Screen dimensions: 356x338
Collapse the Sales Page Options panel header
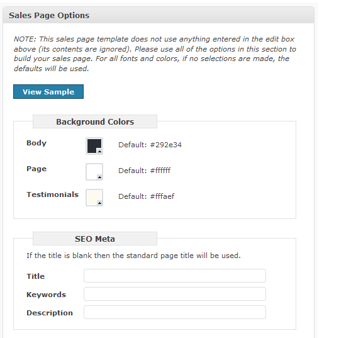pyautogui.click(x=159, y=15)
